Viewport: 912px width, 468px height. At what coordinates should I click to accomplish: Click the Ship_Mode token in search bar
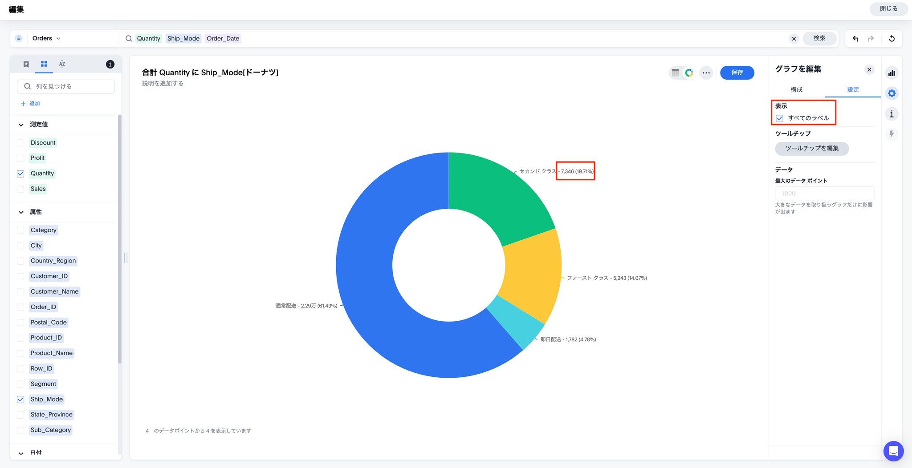point(183,39)
